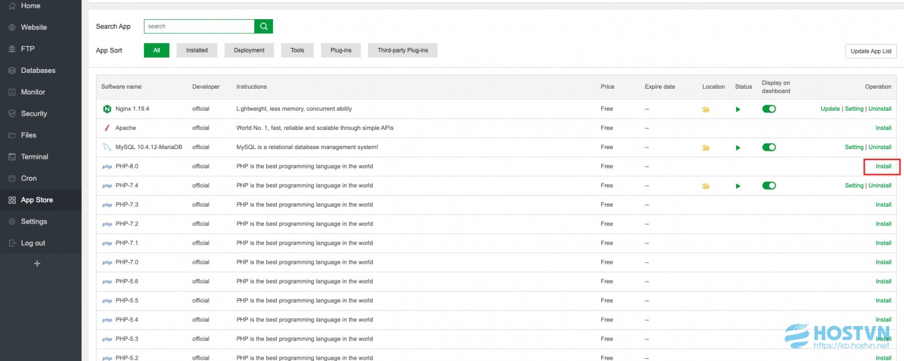Select the All app sort tab

click(x=157, y=50)
